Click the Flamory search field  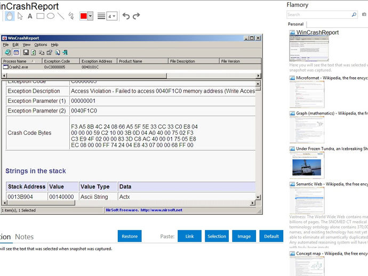(x=319, y=14)
